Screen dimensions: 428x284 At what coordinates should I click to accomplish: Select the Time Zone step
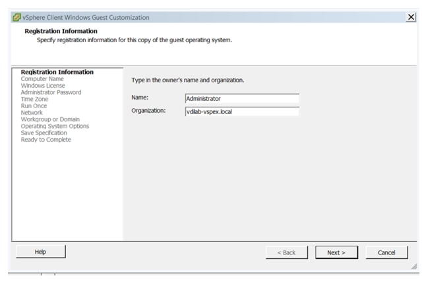tap(34, 99)
